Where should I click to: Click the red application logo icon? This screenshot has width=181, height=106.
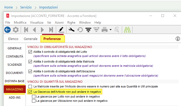click(x=8, y=16)
